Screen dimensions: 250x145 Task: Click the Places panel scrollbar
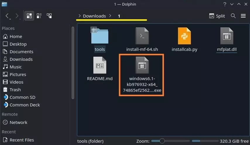pyautogui.click(x=73, y=63)
